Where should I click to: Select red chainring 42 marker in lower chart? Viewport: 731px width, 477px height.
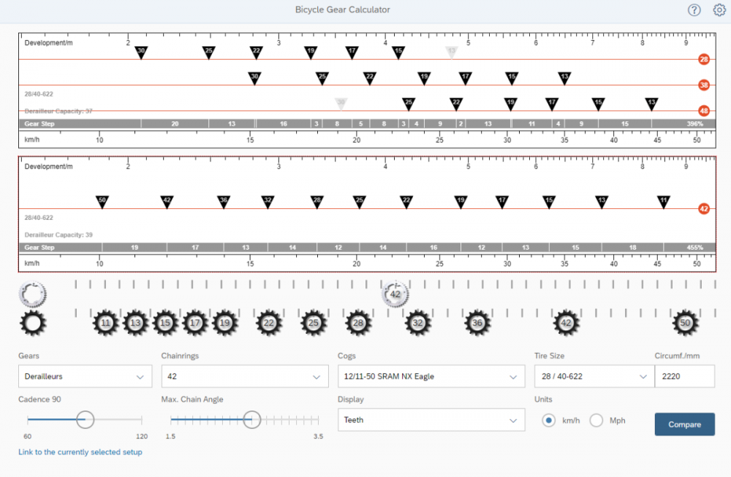click(704, 209)
